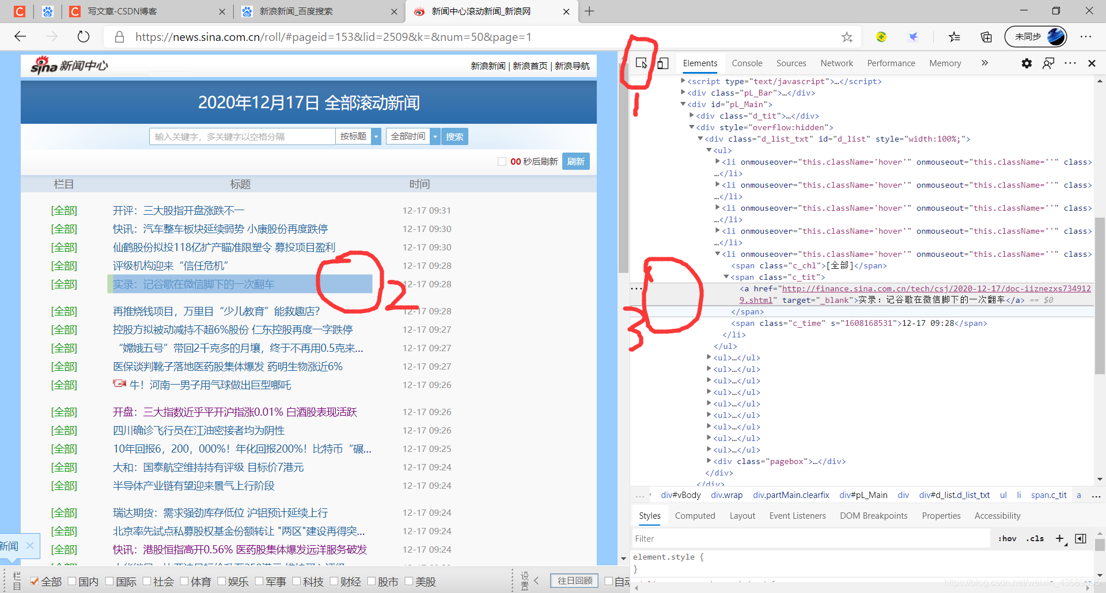Viewport: 1106px width, 593px height.
Task: Click the yellow-green extension icon in toolbar
Action: (x=881, y=37)
